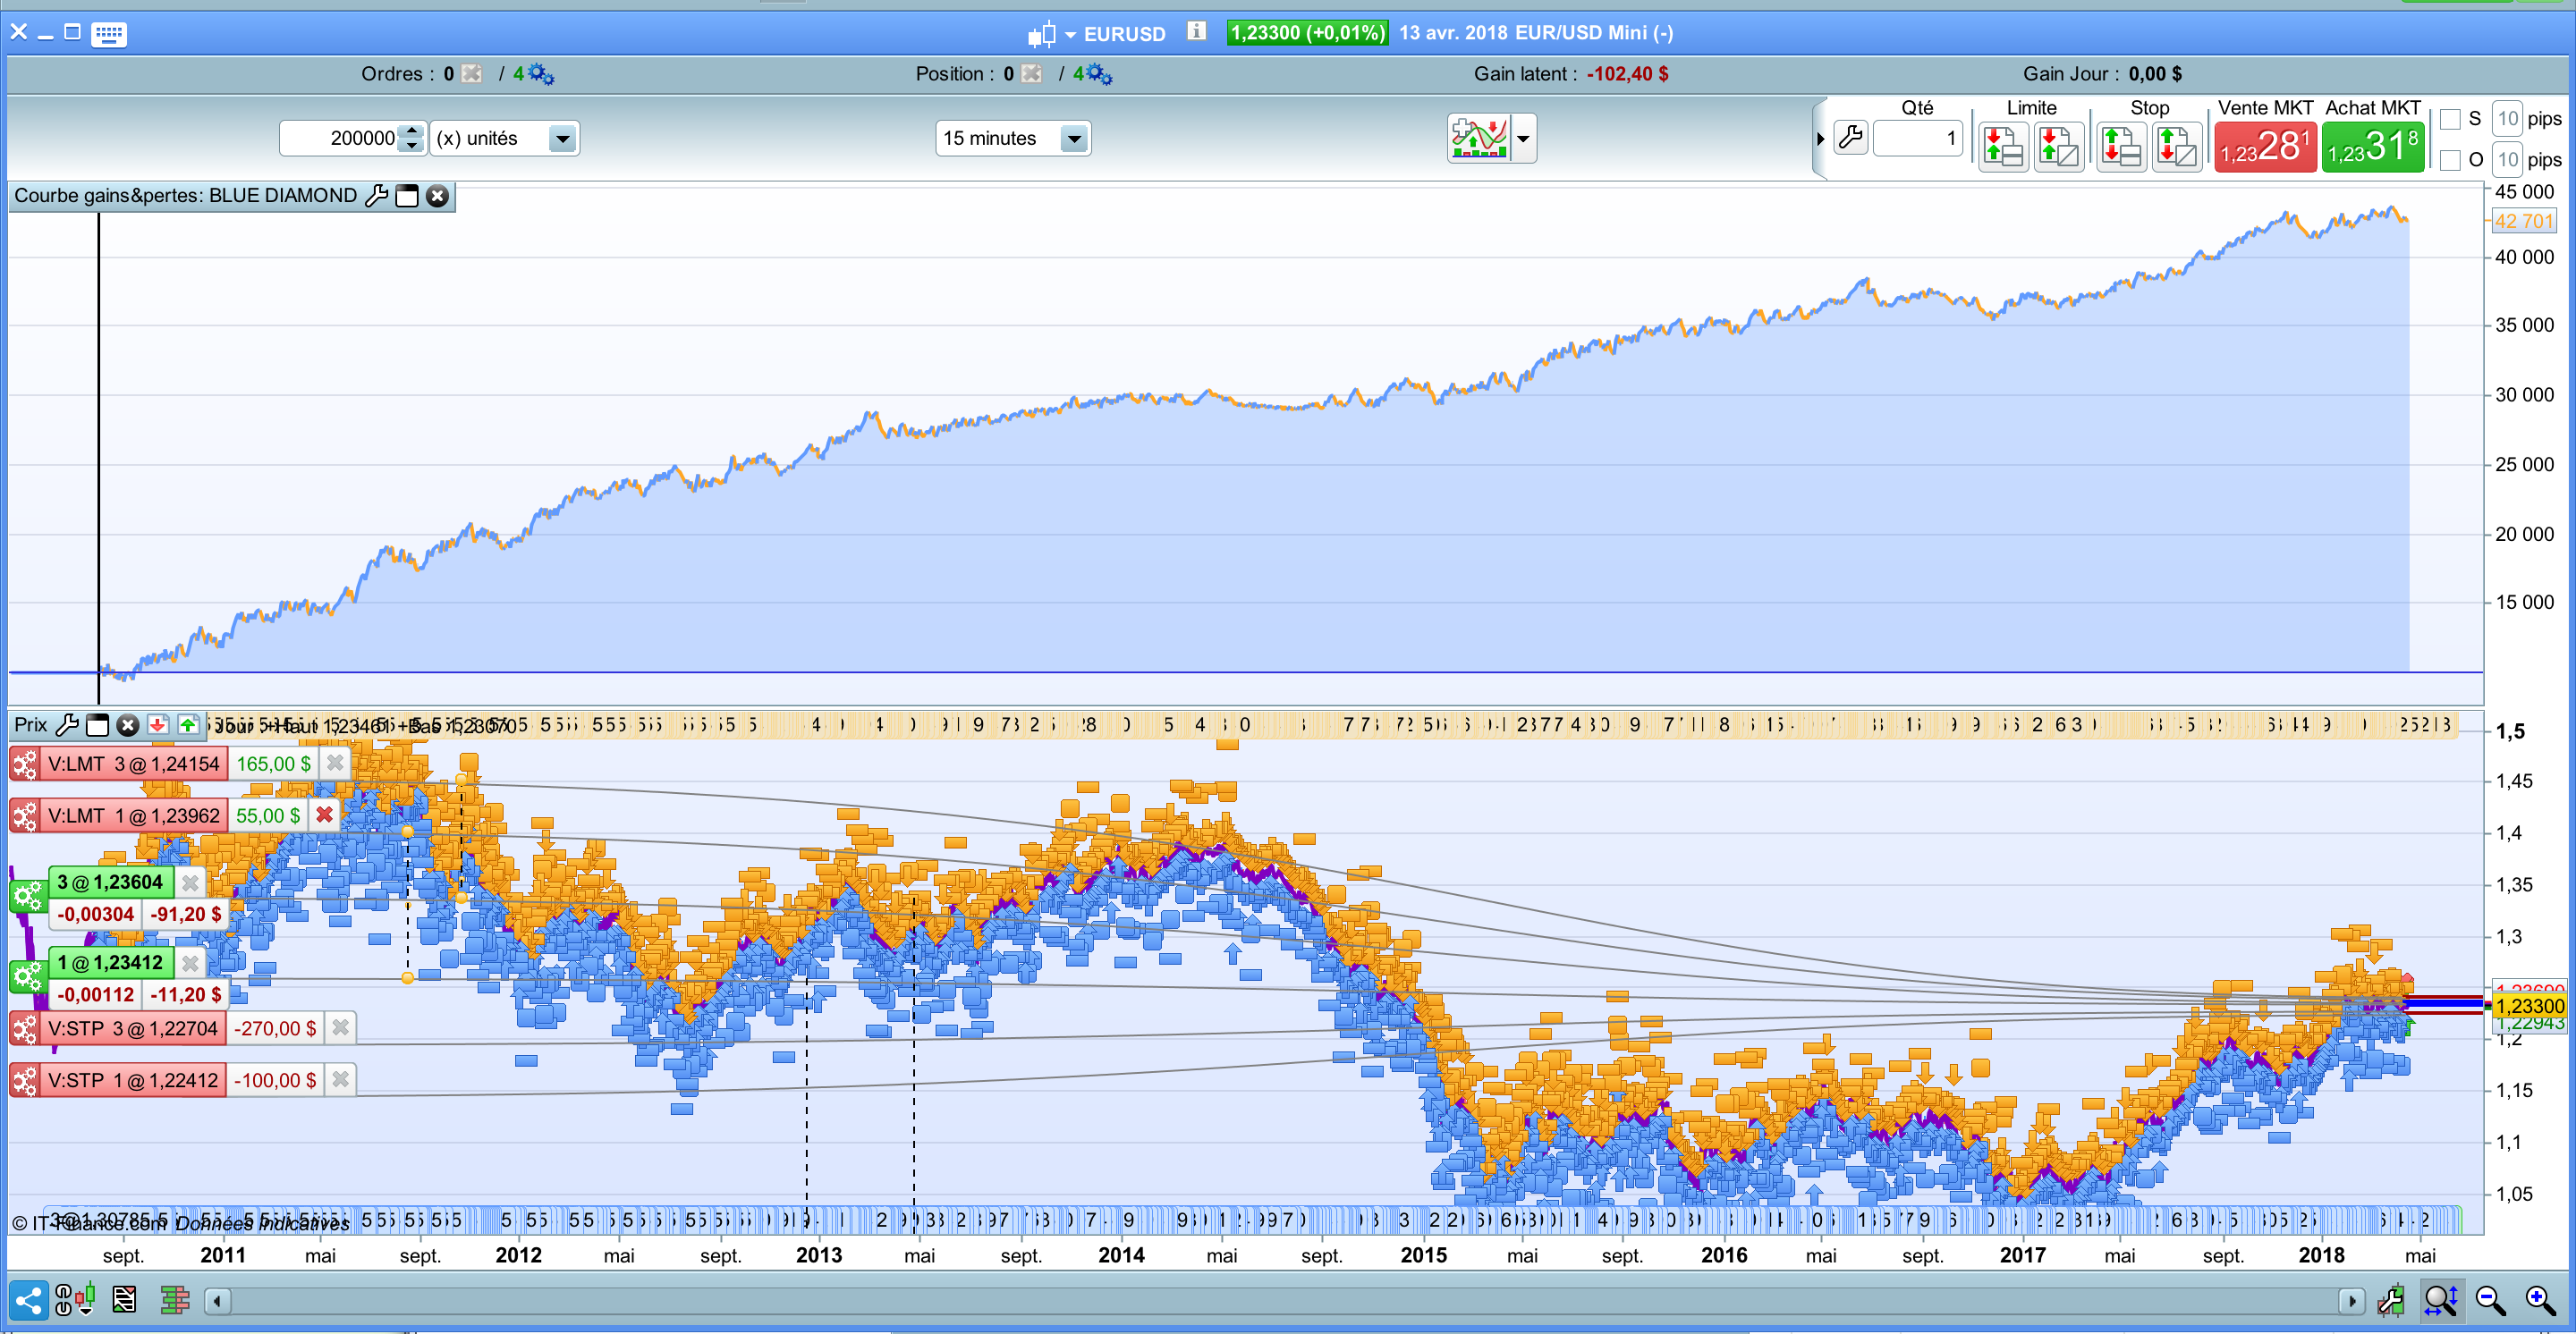
Task: Click the first Limite order icon
Action: [x=2002, y=147]
